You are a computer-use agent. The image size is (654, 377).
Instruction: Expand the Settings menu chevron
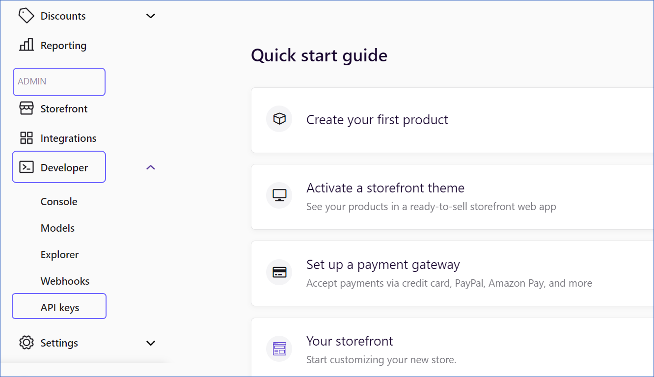click(x=151, y=343)
